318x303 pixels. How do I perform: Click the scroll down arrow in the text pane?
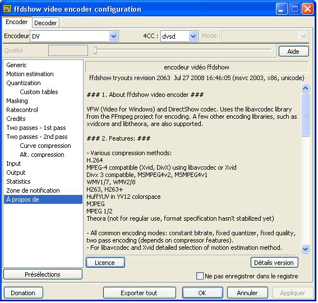pos(305,249)
